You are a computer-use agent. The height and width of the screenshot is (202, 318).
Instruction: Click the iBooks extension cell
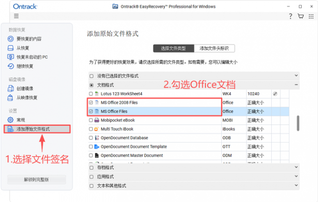click(234, 129)
